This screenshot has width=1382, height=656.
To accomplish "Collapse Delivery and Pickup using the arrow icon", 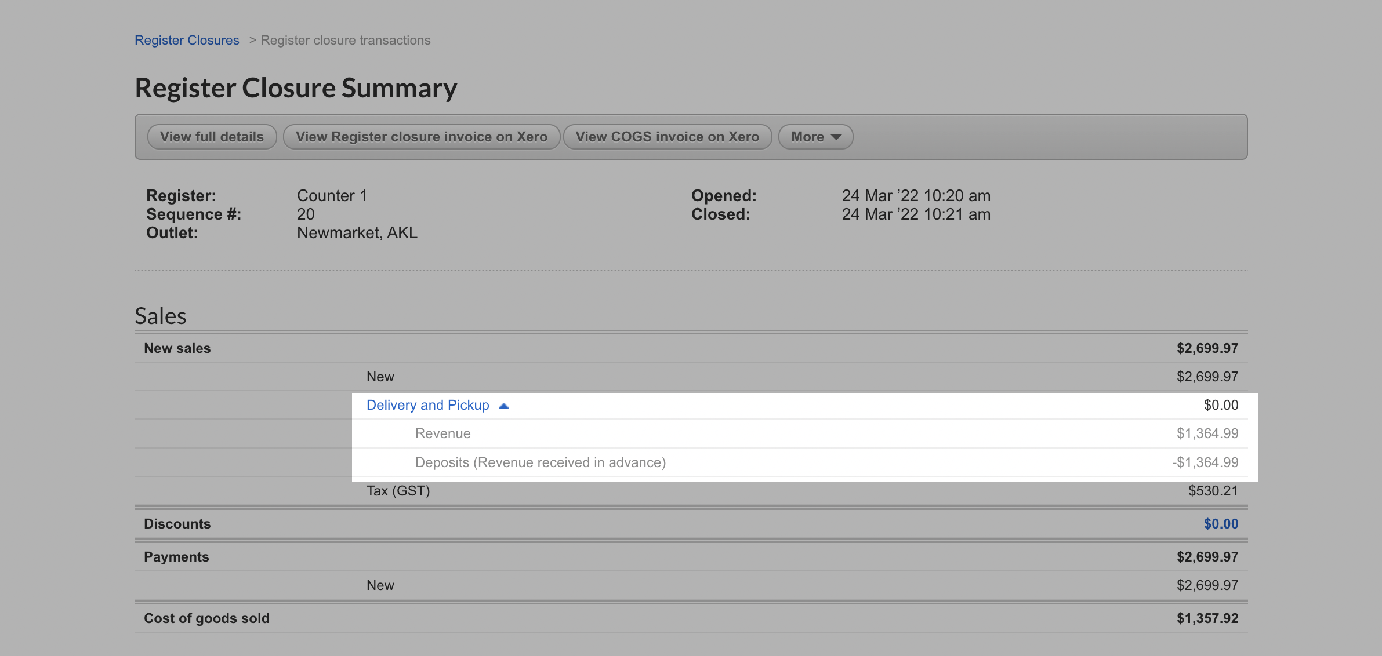I will click(x=504, y=406).
